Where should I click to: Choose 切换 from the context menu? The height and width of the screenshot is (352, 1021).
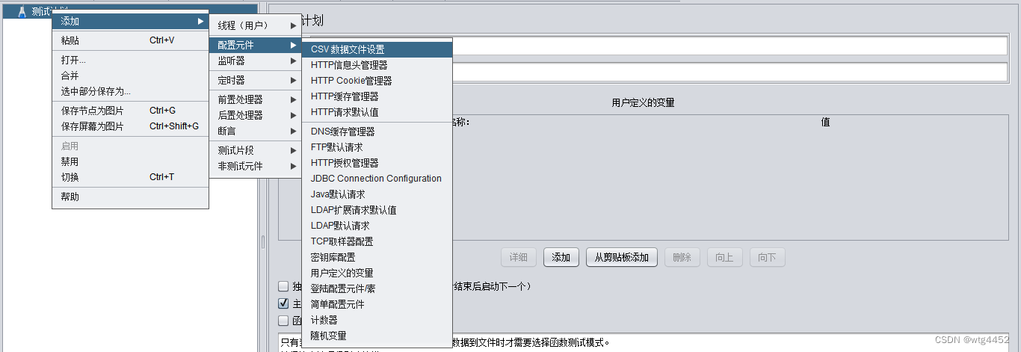[x=130, y=177]
